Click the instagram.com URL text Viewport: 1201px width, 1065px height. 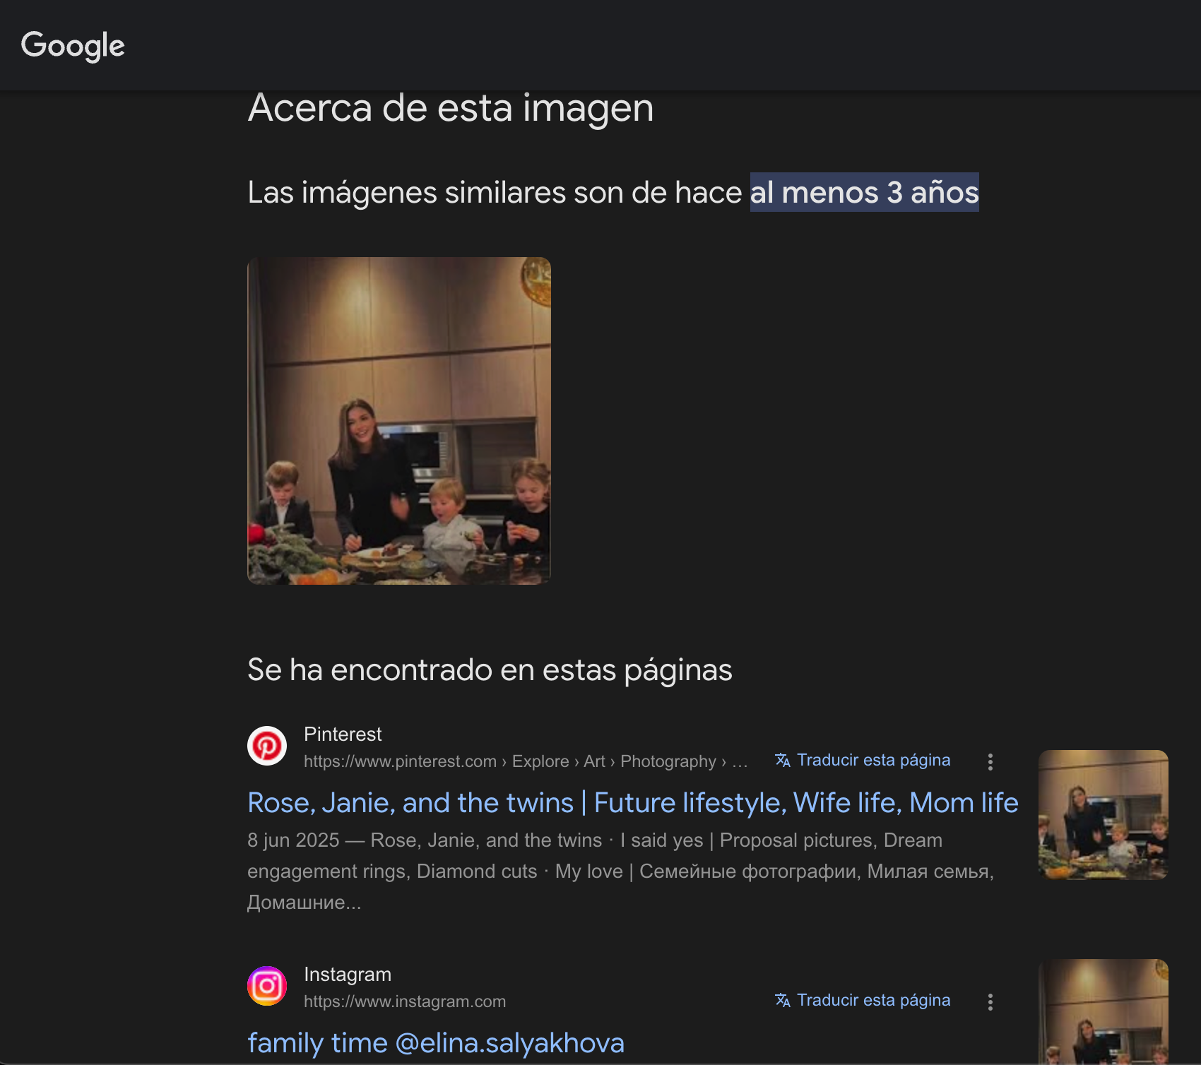pos(405,1001)
